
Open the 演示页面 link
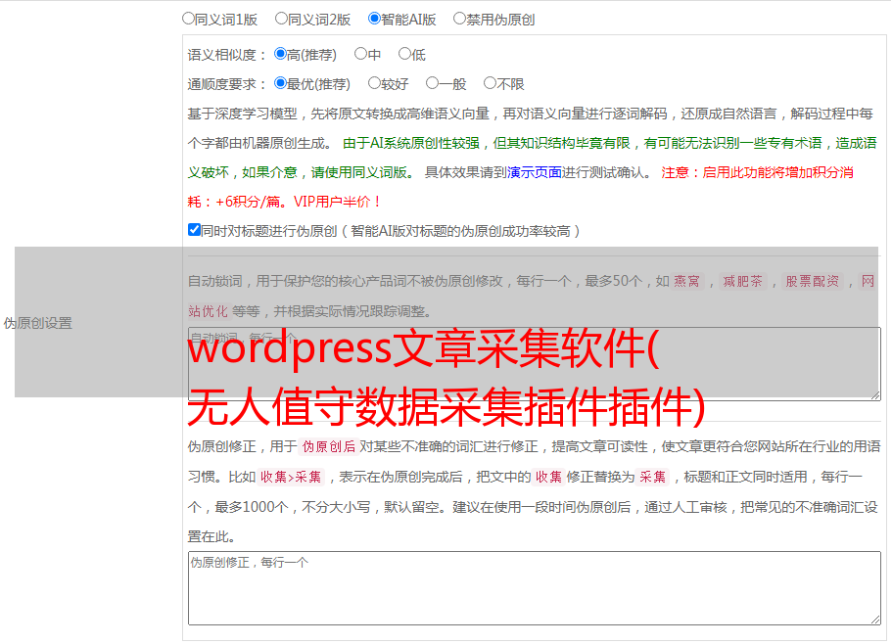[534, 172]
